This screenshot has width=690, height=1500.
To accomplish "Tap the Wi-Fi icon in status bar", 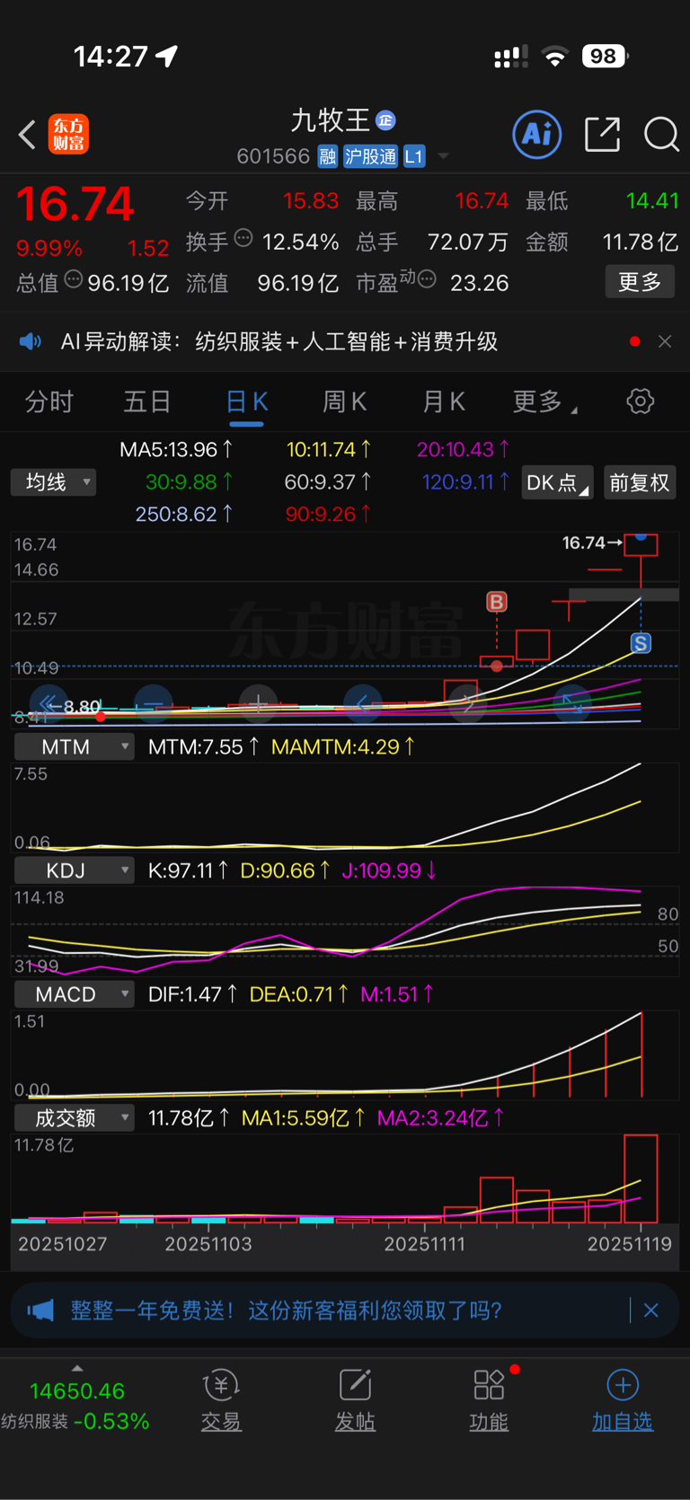I will (x=555, y=57).
